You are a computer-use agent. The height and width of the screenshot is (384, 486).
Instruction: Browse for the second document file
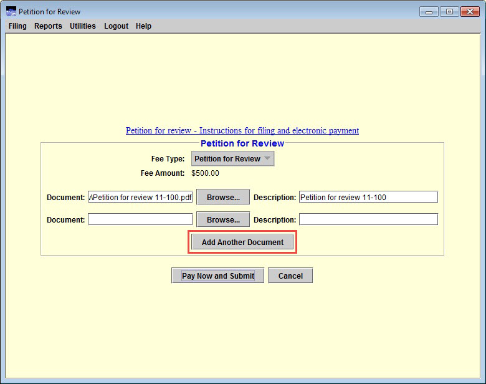pos(223,219)
